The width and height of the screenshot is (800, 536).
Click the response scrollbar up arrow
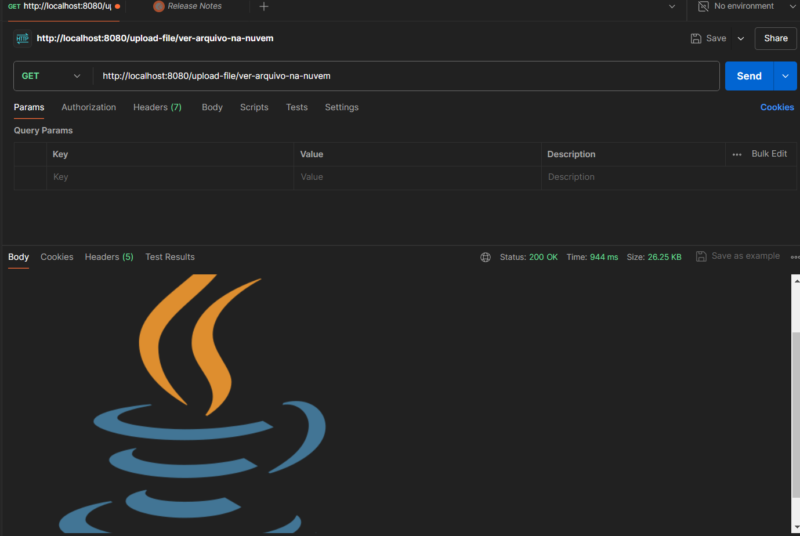796,280
